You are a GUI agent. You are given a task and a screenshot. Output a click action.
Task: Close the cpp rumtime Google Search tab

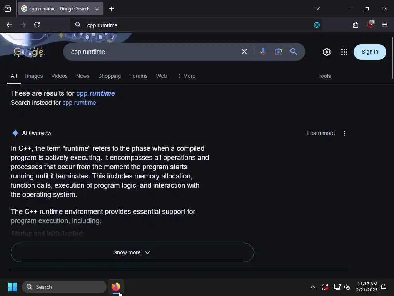pyautogui.click(x=97, y=9)
